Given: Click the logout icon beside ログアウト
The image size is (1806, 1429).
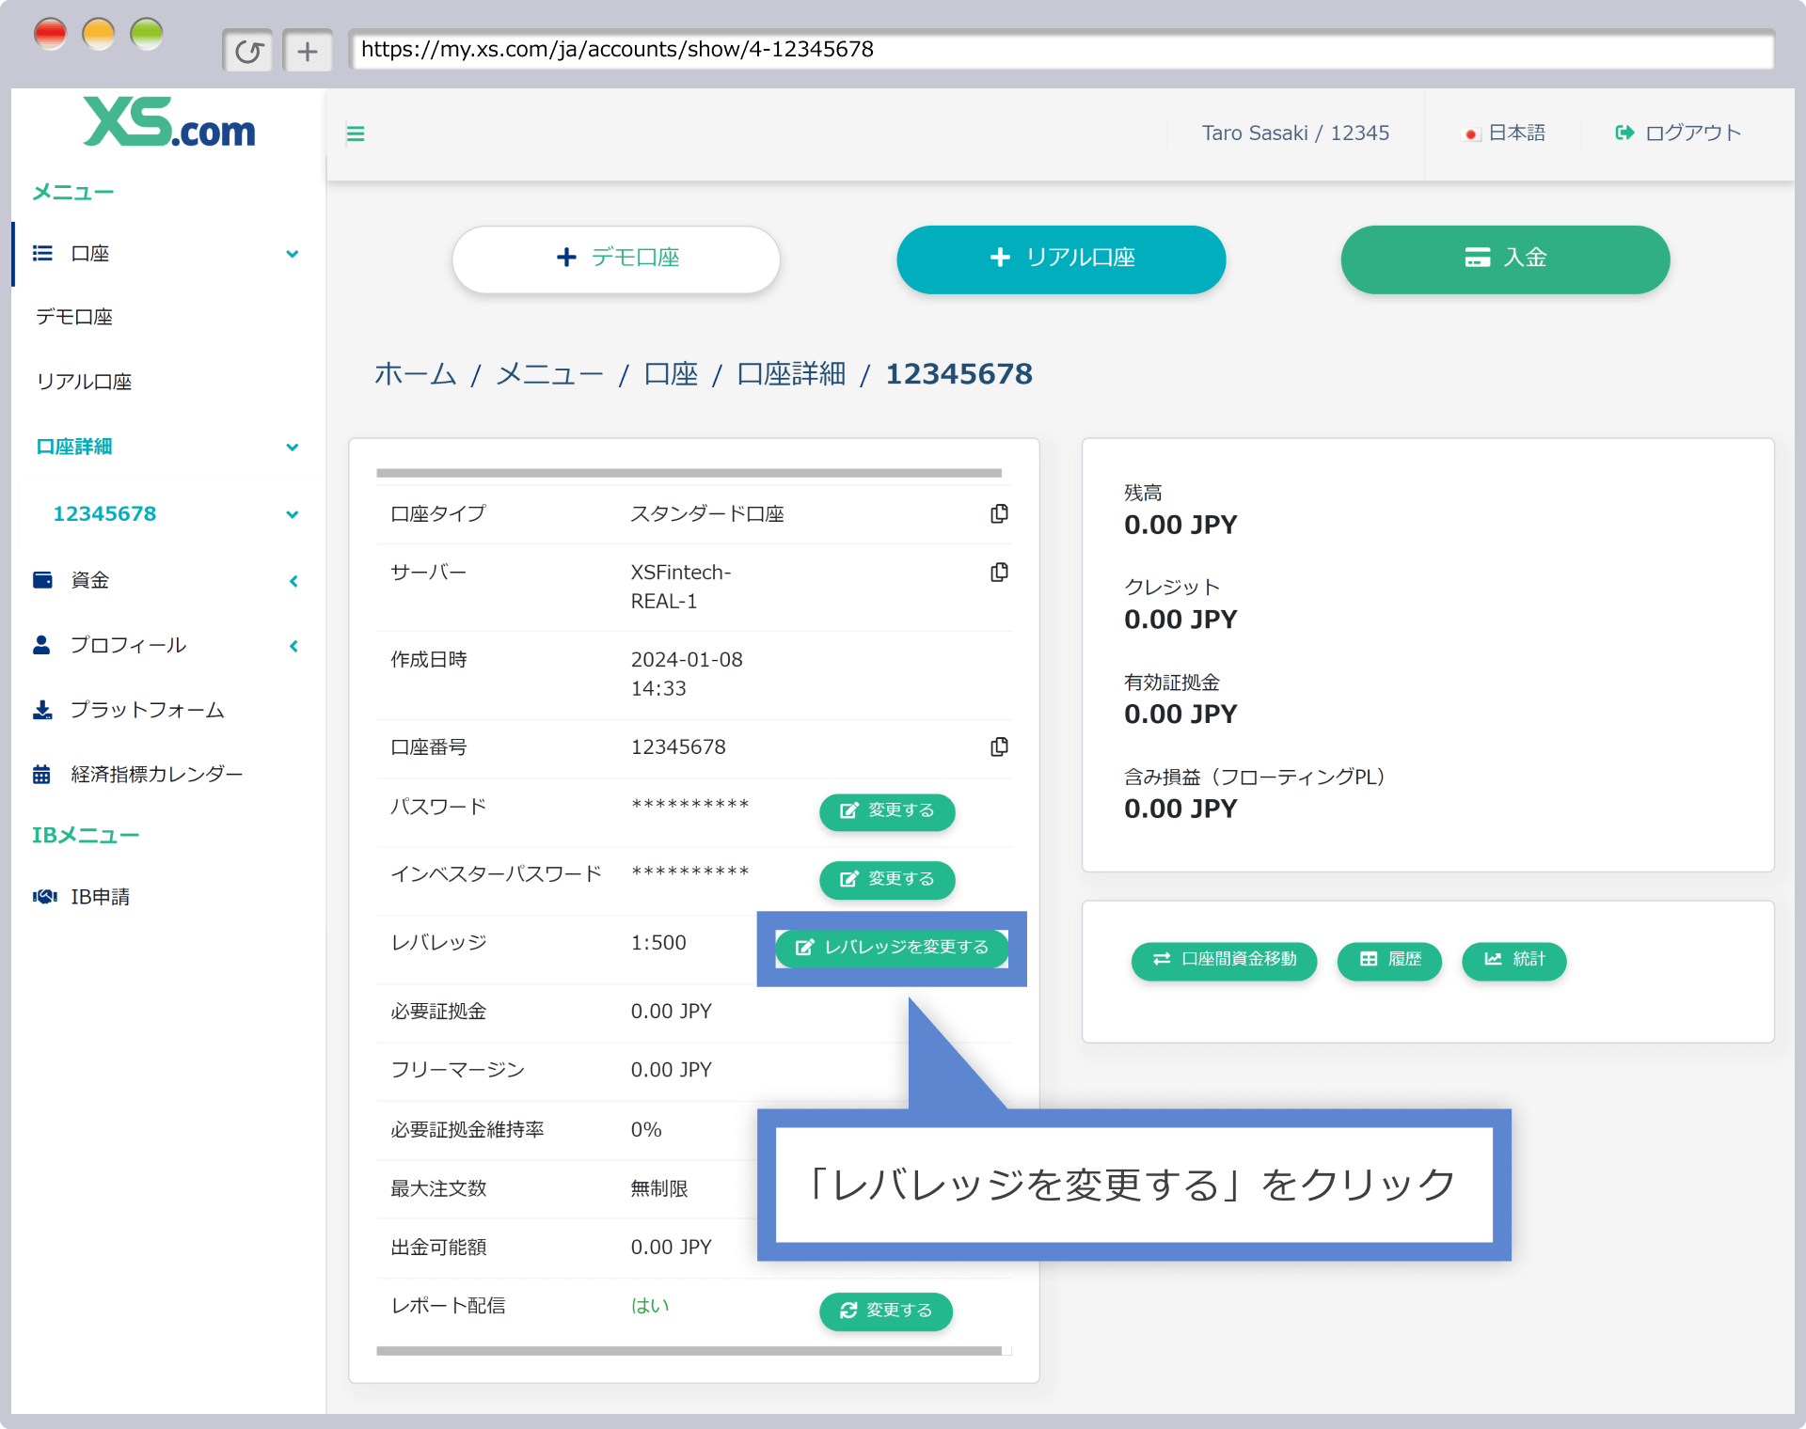Looking at the screenshot, I should click(x=1624, y=133).
